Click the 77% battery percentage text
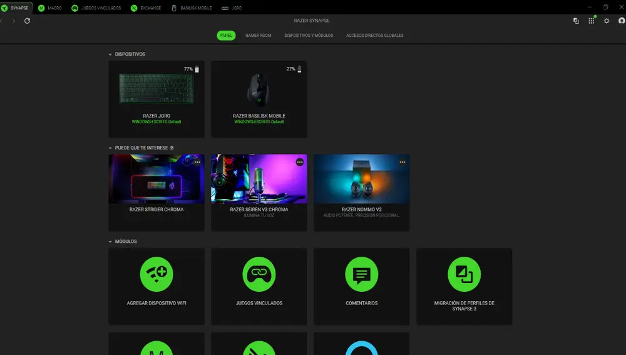 pyautogui.click(x=188, y=69)
